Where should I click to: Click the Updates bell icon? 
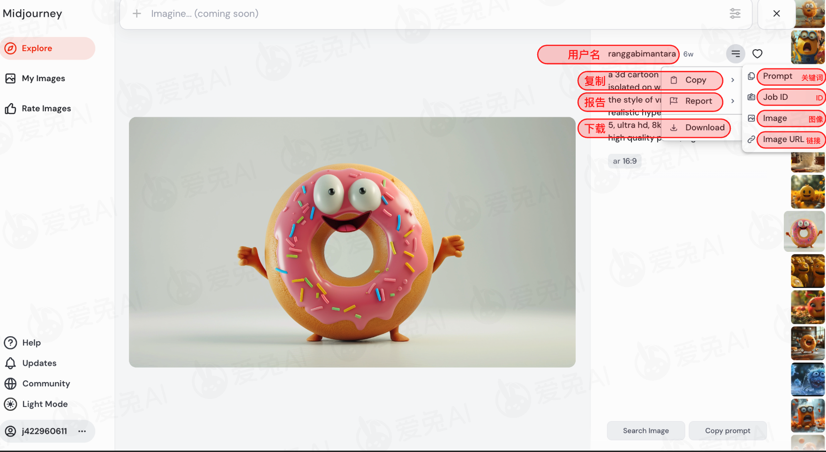[10, 363]
